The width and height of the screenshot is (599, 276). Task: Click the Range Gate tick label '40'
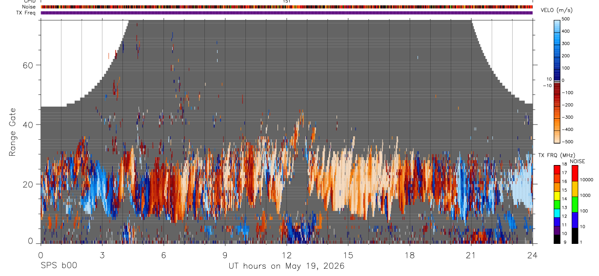point(29,125)
